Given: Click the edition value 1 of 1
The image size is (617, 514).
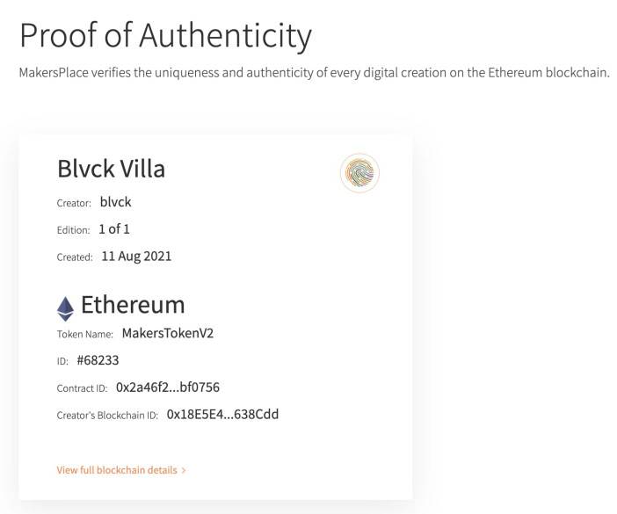Looking at the screenshot, I should (x=116, y=229).
